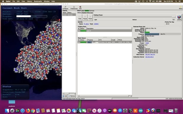Select the Finish button
183x114 pixels.
[90, 17]
